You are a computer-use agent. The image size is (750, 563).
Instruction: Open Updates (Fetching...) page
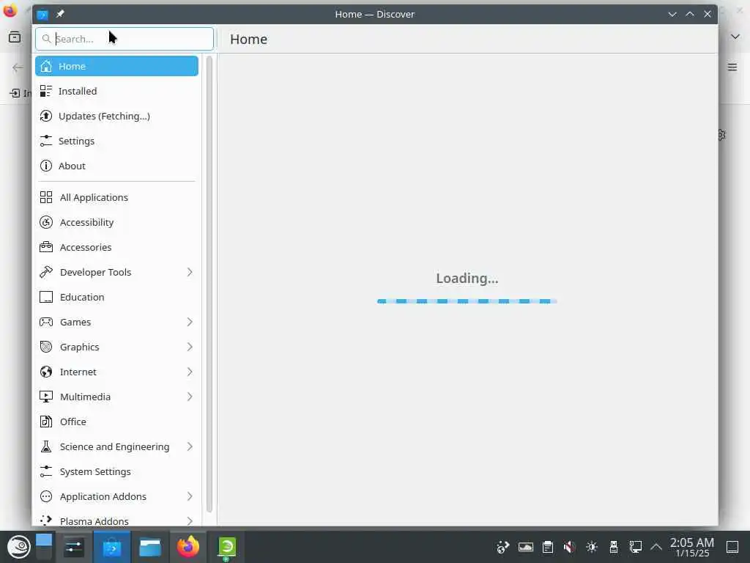[116, 116]
